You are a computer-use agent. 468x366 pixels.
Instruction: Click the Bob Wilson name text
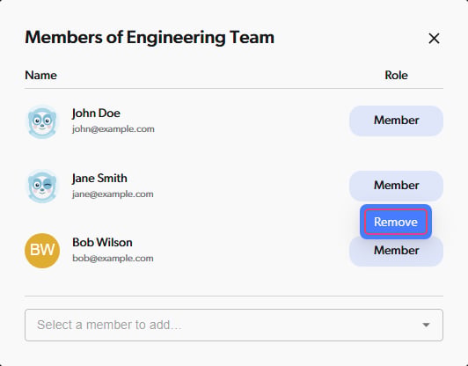[x=102, y=243]
